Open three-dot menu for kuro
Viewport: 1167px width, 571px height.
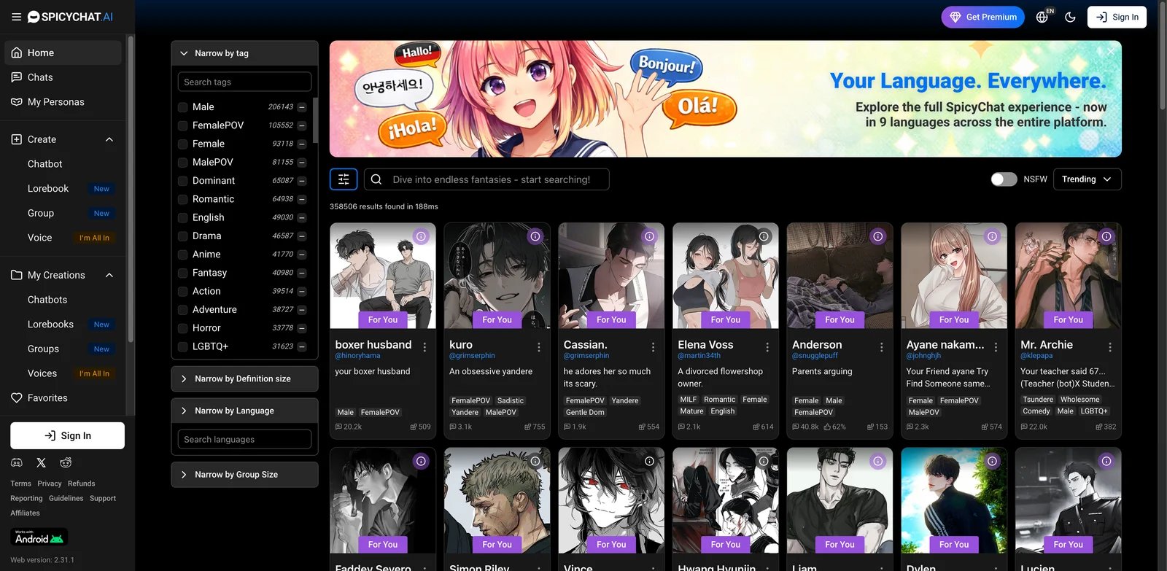coord(539,347)
